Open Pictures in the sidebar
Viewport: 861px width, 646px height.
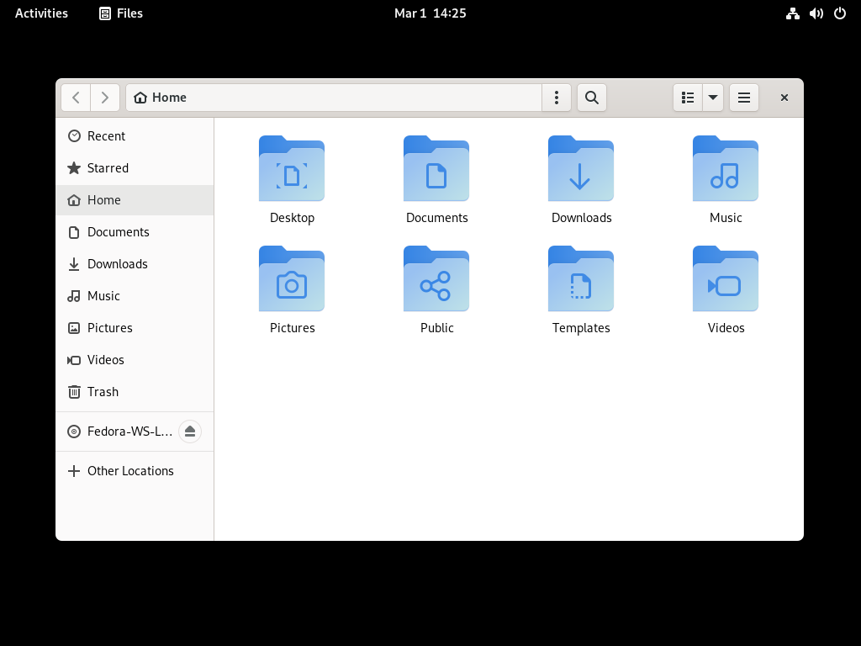pos(135,328)
